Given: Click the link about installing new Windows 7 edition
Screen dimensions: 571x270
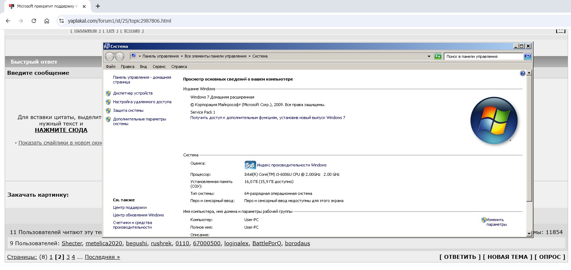Looking at the screenshot, I should point(268,118).
